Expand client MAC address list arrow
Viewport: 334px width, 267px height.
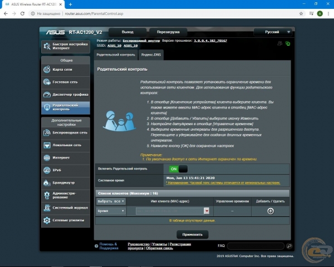click(x=207, y=211)
